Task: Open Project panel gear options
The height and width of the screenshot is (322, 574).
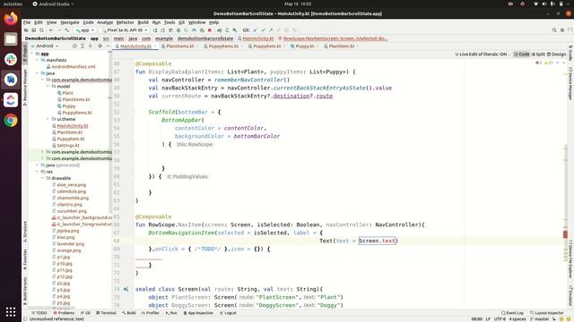Action: (100, 46)
